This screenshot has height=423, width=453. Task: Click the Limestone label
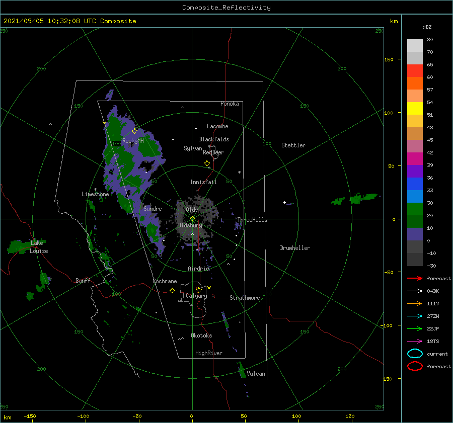[95, 194]
